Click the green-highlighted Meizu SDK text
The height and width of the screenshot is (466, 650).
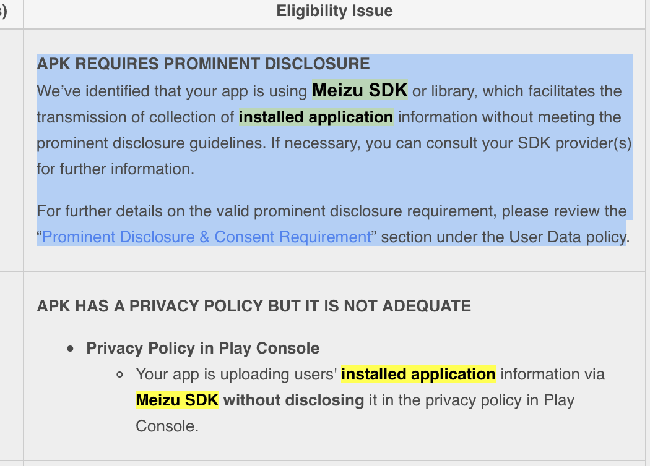(360, 90)
